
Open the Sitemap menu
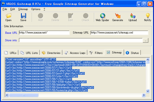(x=23, y=9)
